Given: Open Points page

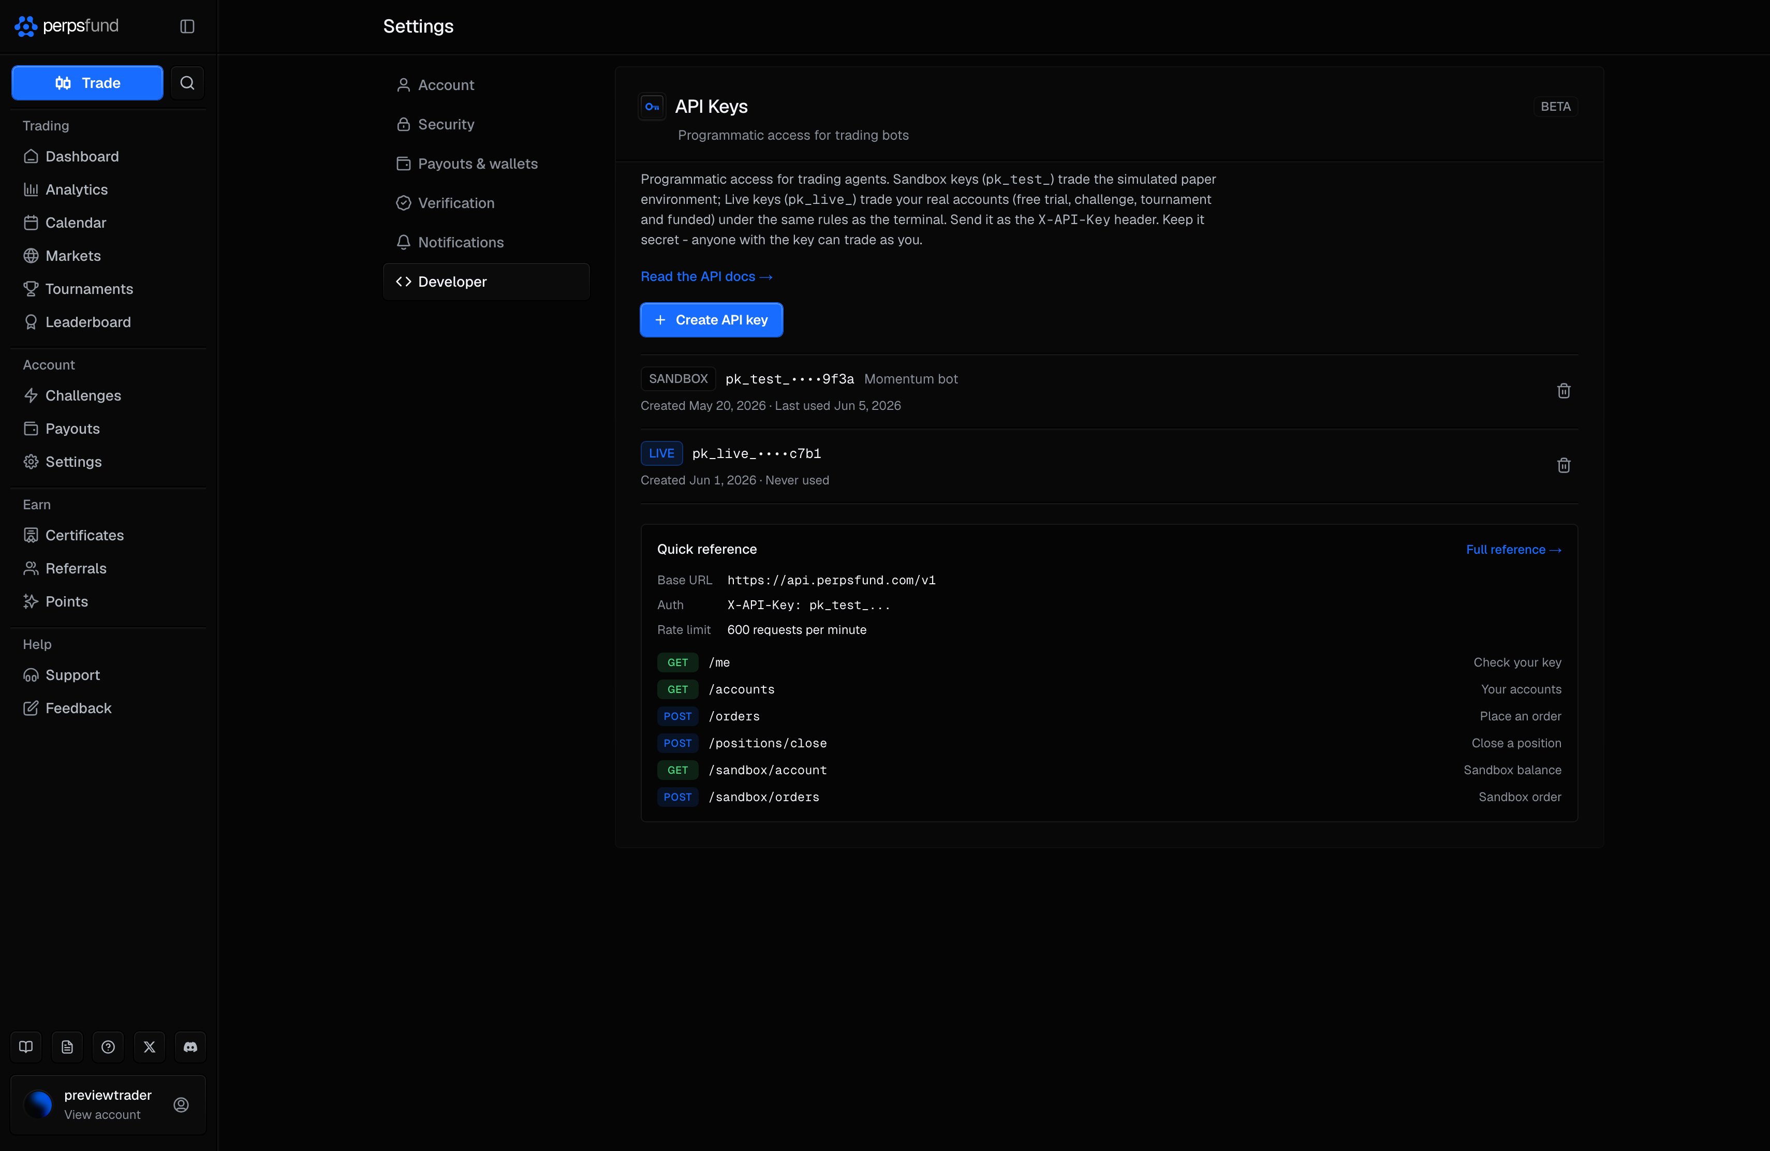Looking at the screenshot, I should [x=109, y=601].
